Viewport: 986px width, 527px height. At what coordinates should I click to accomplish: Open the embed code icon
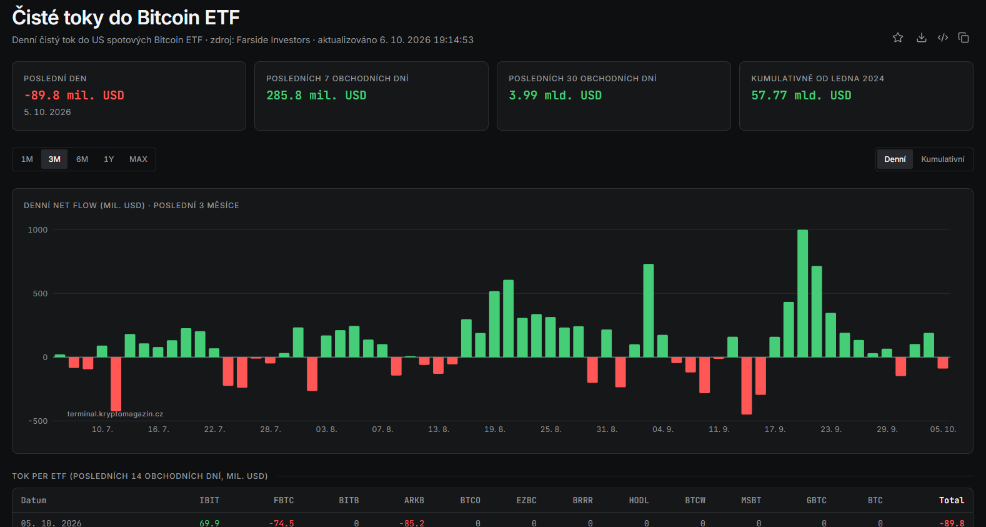coord(943,38)
